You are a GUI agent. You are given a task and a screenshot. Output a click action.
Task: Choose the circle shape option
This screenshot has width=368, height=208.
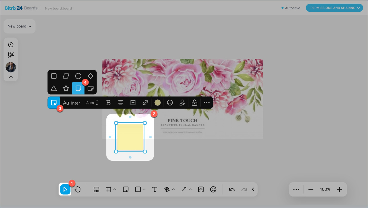(x=78, y=76)
